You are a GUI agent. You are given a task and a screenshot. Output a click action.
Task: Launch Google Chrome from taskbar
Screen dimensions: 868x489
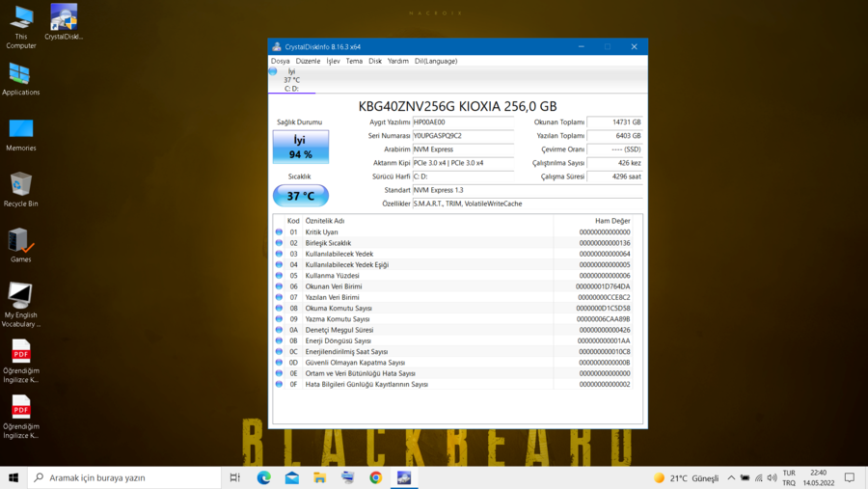(x=376, y=477)
